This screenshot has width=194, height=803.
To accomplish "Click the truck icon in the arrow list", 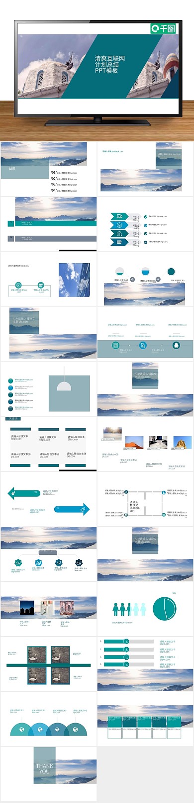I will pos(119,216).
